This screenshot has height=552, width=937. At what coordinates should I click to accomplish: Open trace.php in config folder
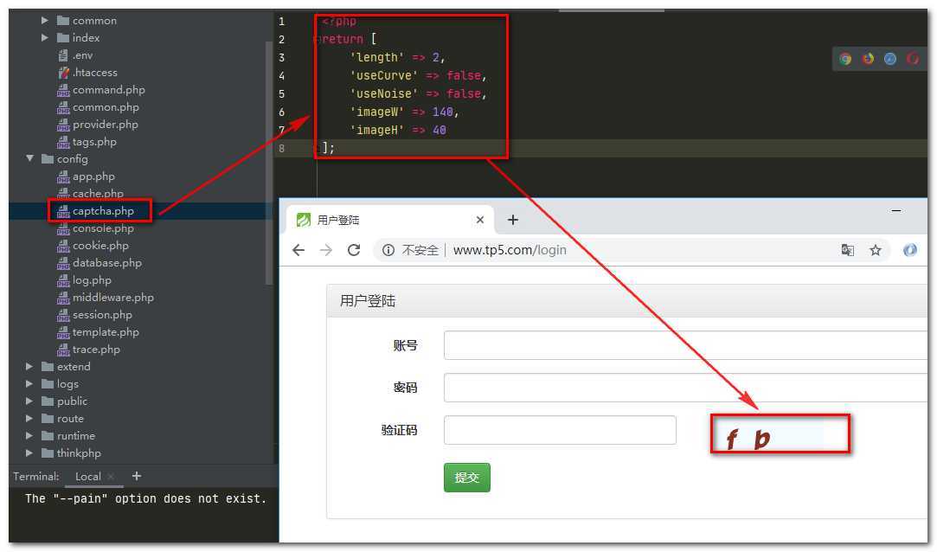click(96, 350)
